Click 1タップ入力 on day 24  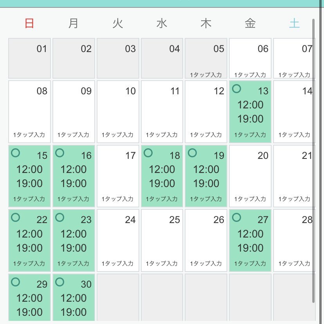(117, 263)
